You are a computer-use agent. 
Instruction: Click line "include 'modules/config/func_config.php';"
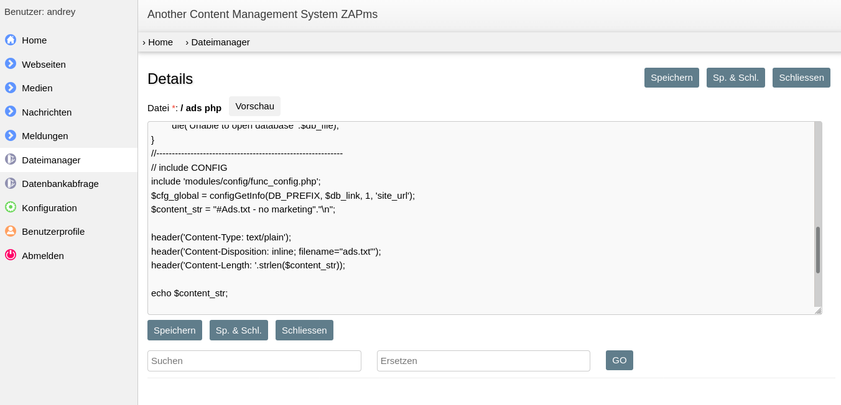click(x=236, y=181)
